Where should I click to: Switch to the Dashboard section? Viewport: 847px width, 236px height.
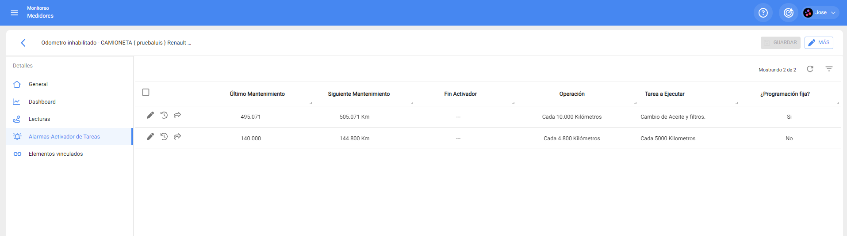tap(42, 102)
